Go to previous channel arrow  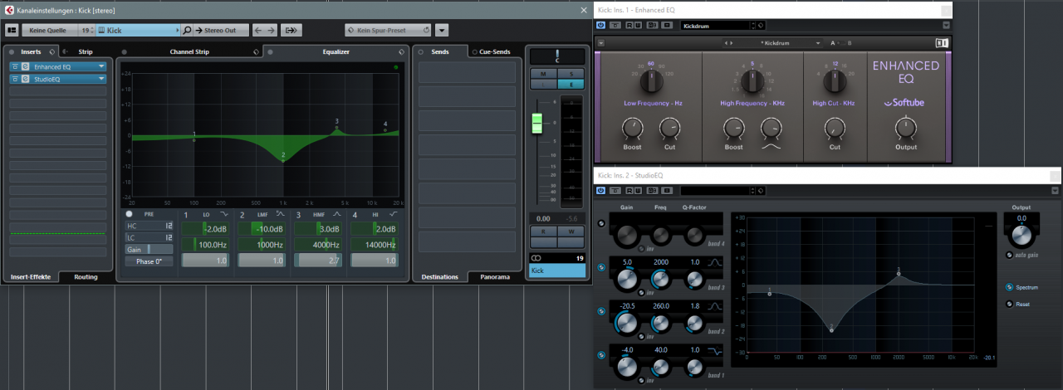258,30
